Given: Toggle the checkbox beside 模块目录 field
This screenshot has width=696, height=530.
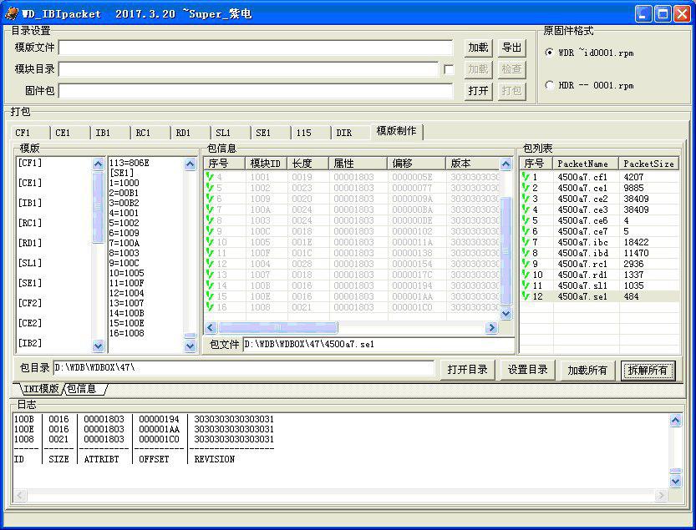Looking at the screenshot, I should (x=450, y=69).
